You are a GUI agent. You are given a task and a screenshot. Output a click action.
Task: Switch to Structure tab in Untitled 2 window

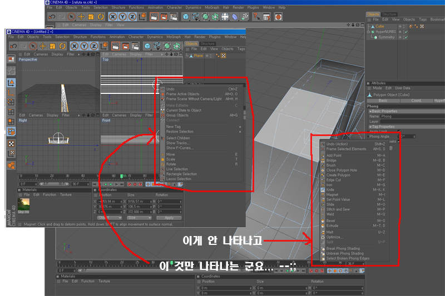207,44
